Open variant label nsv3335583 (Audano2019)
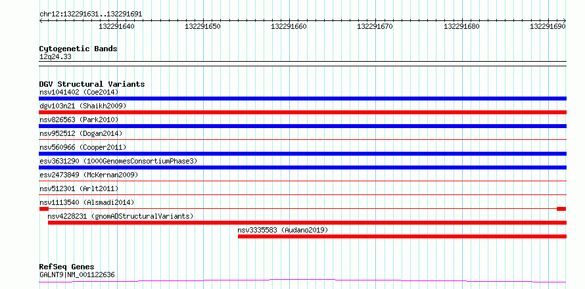585x289 pixels. tap(283, 230)
